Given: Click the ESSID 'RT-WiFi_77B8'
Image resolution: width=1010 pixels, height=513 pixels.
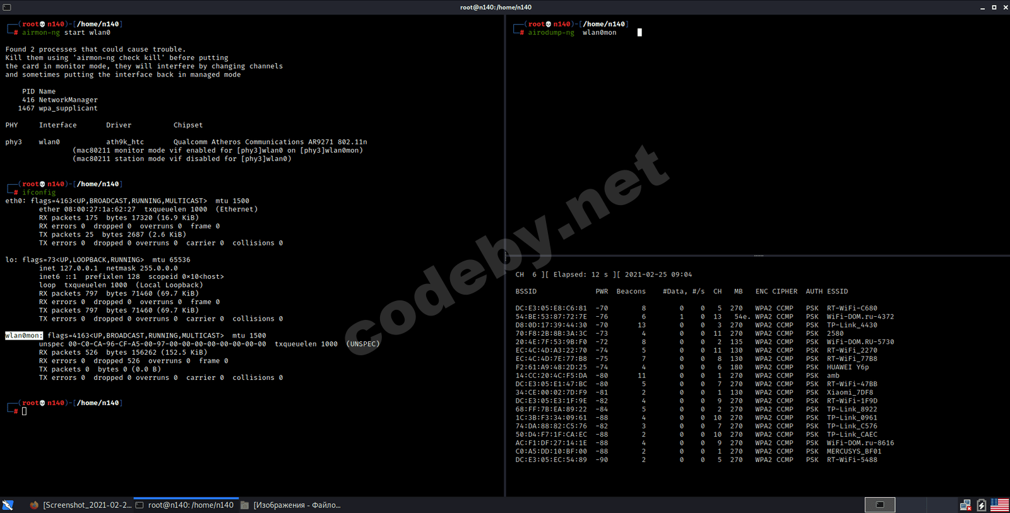Looking at the screenshot, I should (852, 359).
